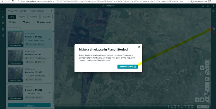
Task: Zoom in on the map
Action: click(x=207, y=84)
